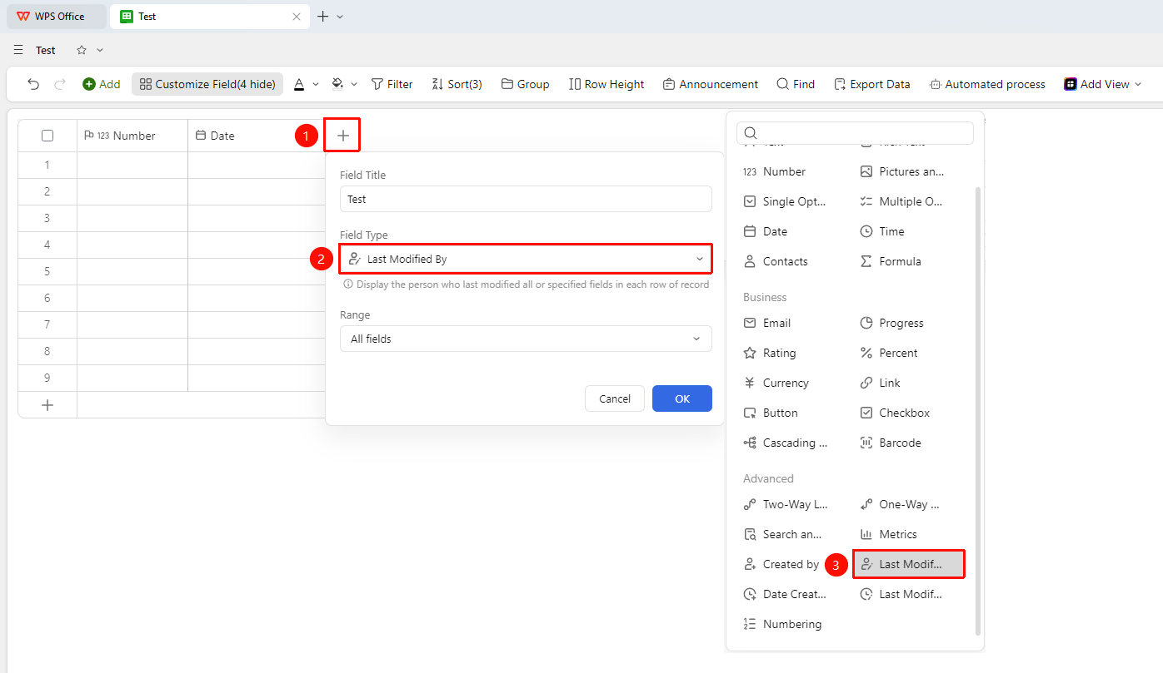Image resolution: width=1163 pixels, height=673 pixels.
Task: Choose the Email field type
Action: [x=766, y=323]
